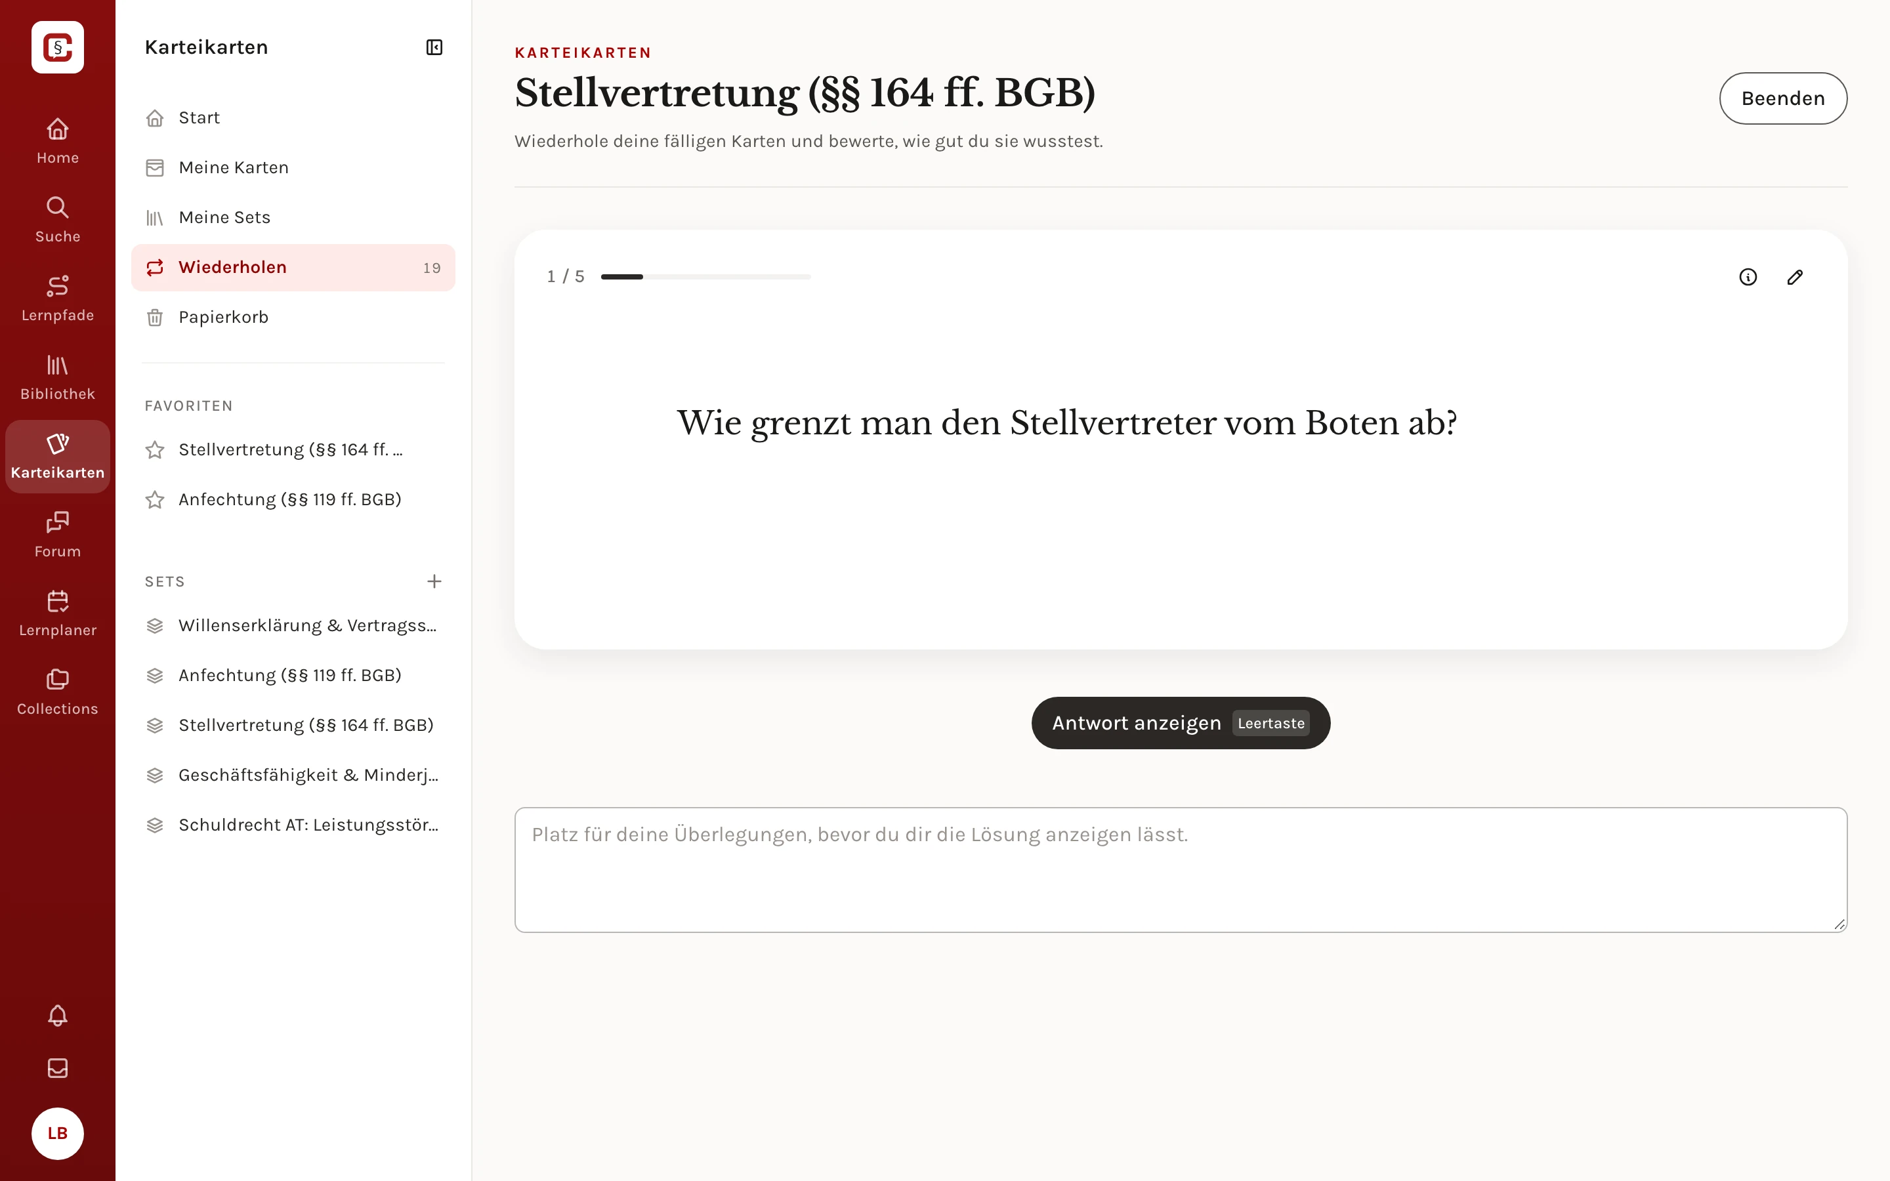Open Suche in the red sidebar
This screenshot has width=1890, height=1181.
pyautogui.click(x=58, y=220)
